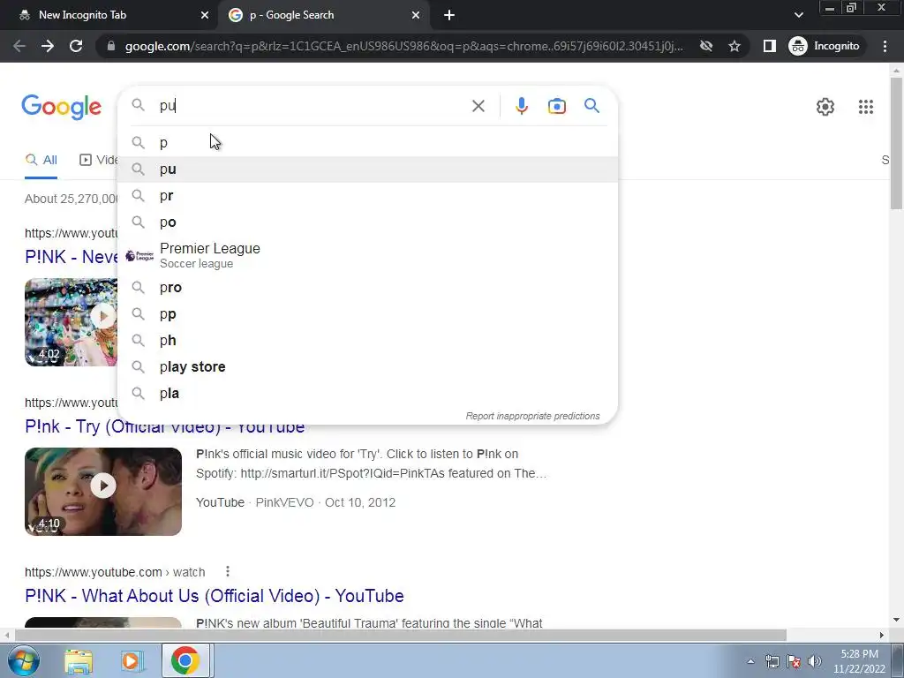Open the three-dot menu next to youtube.com › watch
This screenshot has width=904, height=678.
[228, 571]
